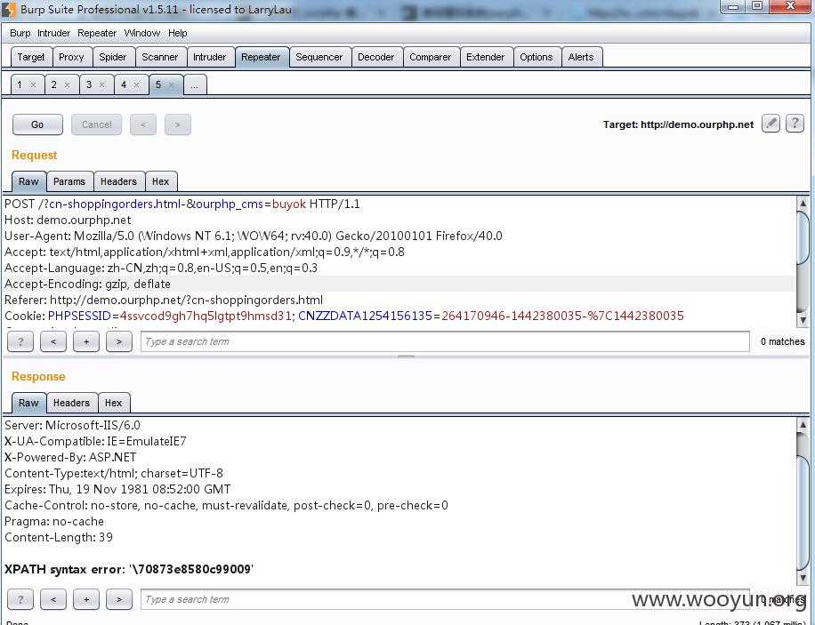The width and height of the screenshot is (815, 625).
Task: Switch to the Options tab
Action: 537,57
